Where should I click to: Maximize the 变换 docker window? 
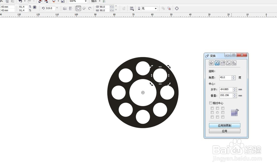click(x=234, y=55)
